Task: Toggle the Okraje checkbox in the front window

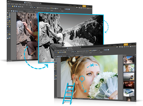Action: tap(99, 52)
